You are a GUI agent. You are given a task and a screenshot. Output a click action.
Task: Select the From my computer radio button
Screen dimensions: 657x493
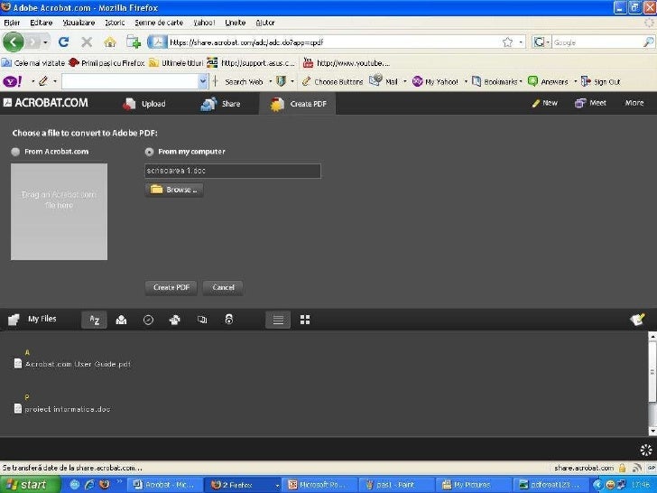[x=149, y=152]
